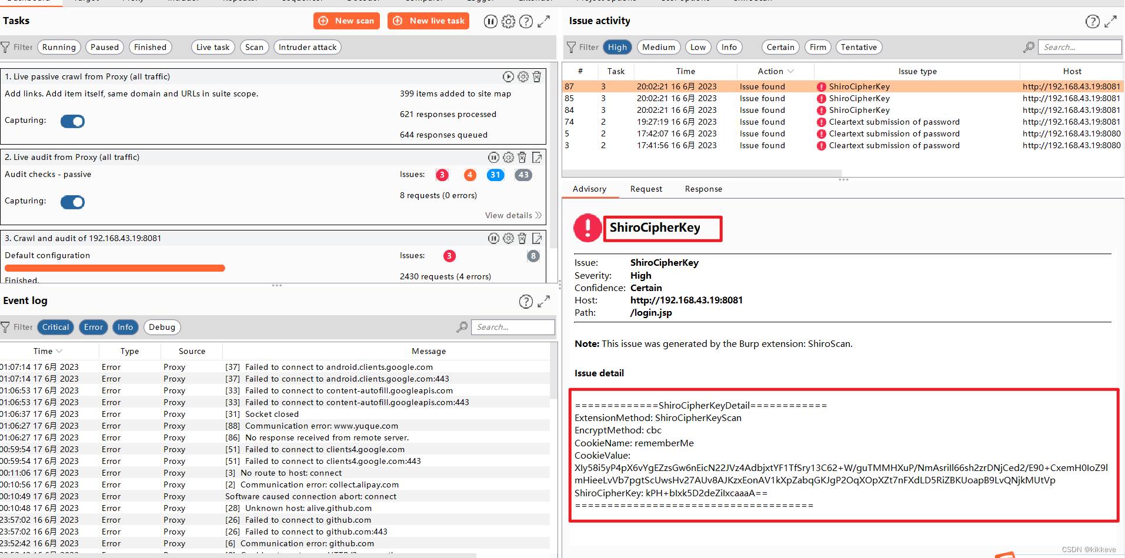Open help icon in Issue activity header
The height and width of the screenshot is (558, 1125).
pos(1092,21)
